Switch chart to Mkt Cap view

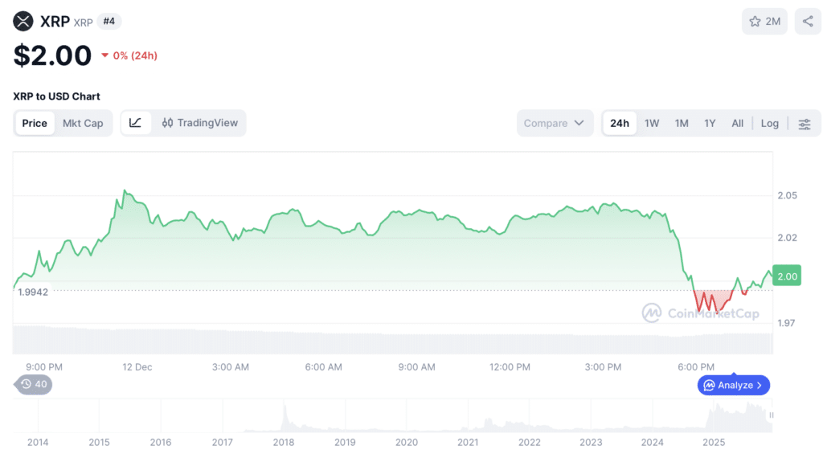[83, 123]
